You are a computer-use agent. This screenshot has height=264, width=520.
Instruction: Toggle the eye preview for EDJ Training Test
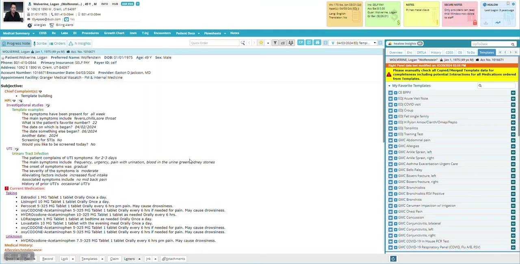(x=513, y=134)
